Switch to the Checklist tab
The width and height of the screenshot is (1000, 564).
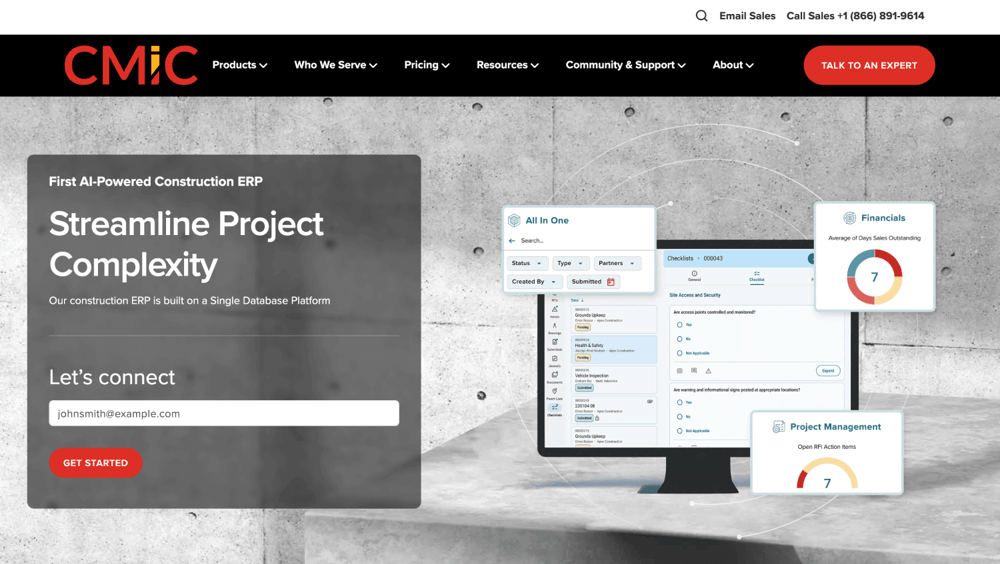tap(757, 276)
